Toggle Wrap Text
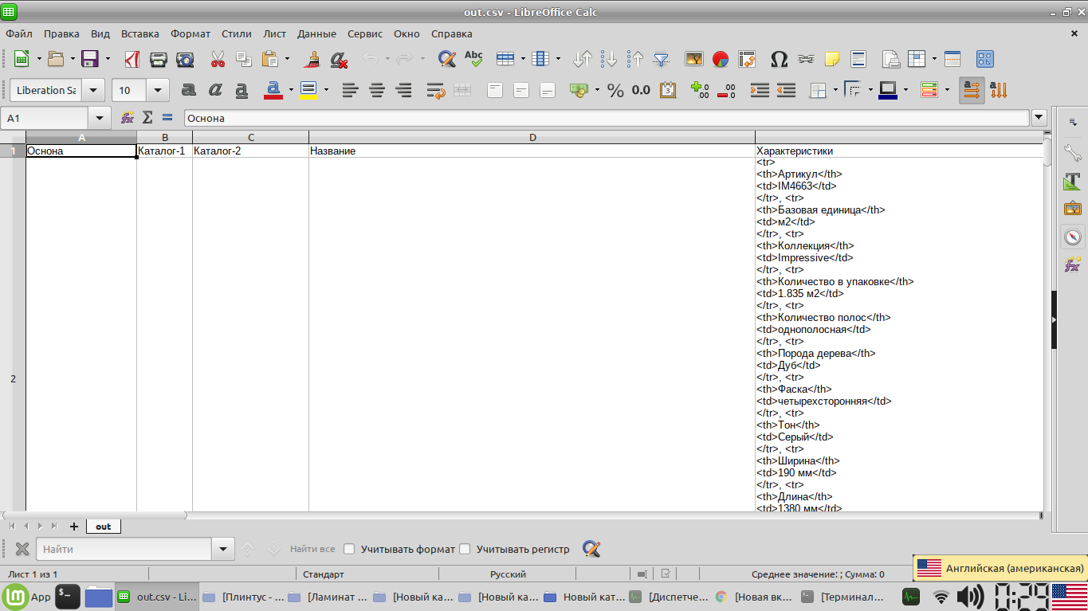 point(435,90)
